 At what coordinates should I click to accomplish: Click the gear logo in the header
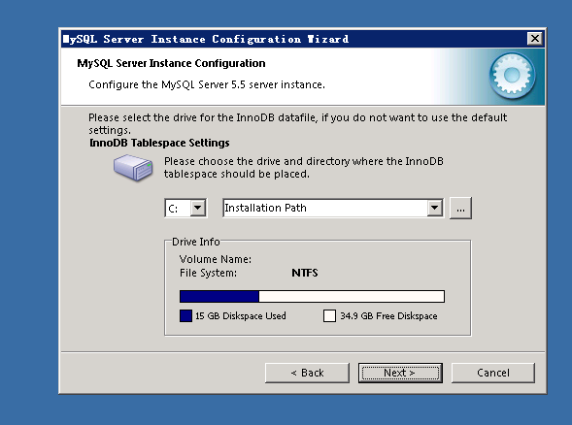pyautogui.click(x=512, y=76)
